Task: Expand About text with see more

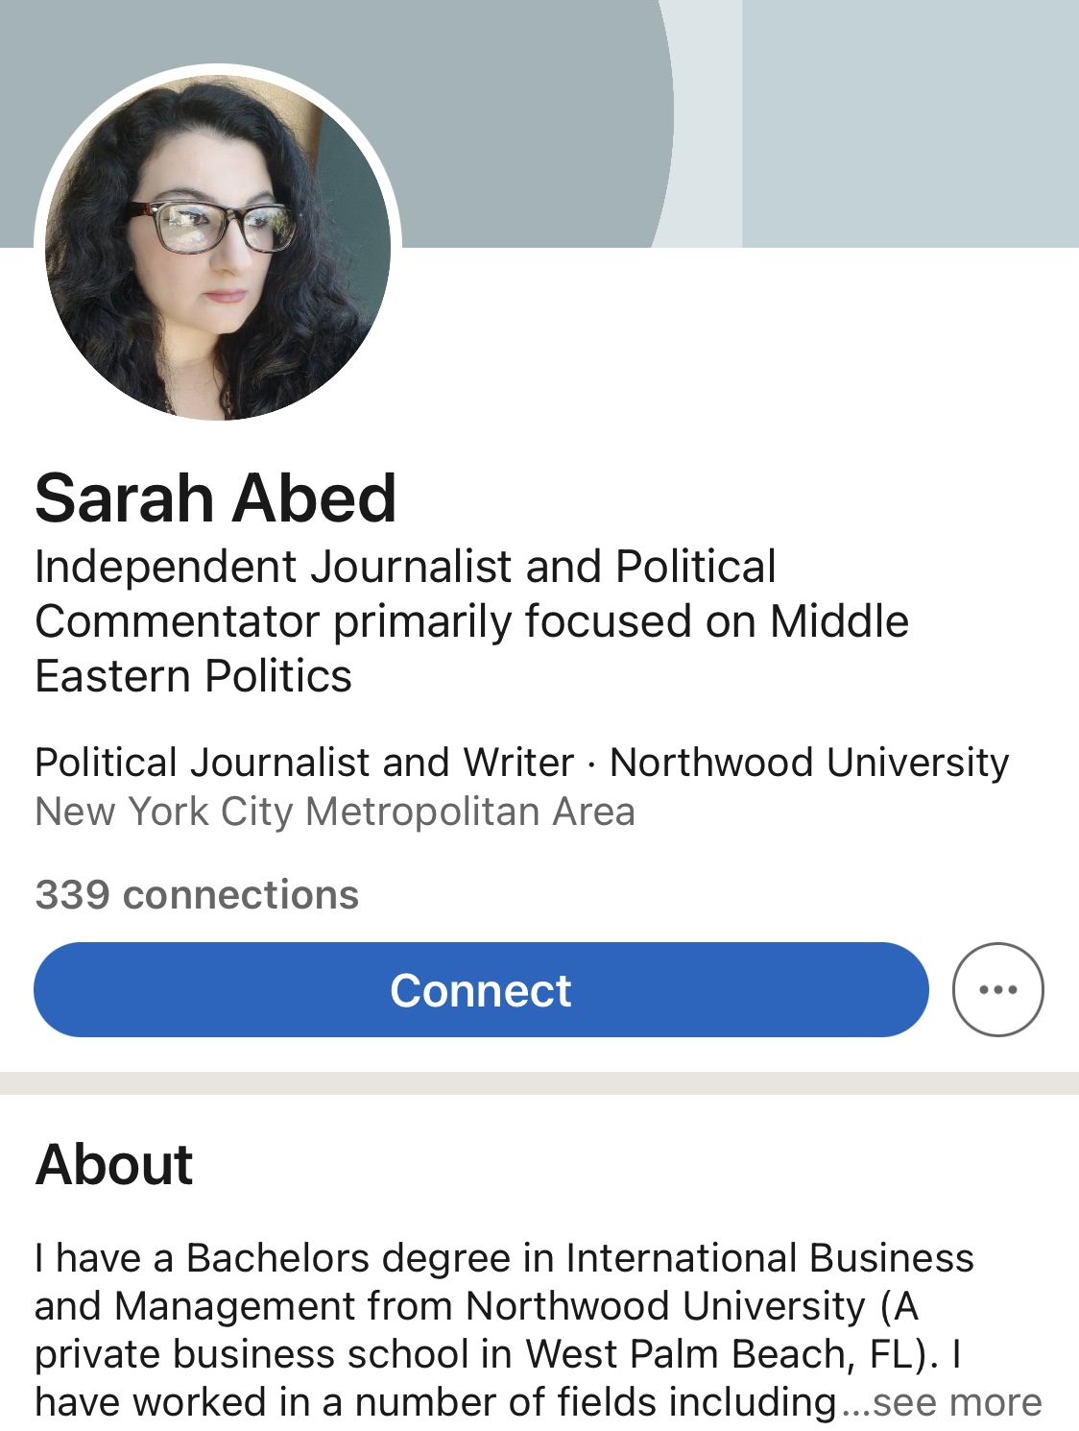Action: (x=955, y=1402)
